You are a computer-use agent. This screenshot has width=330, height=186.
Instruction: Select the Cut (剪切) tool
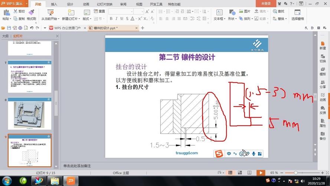point(19,11)
